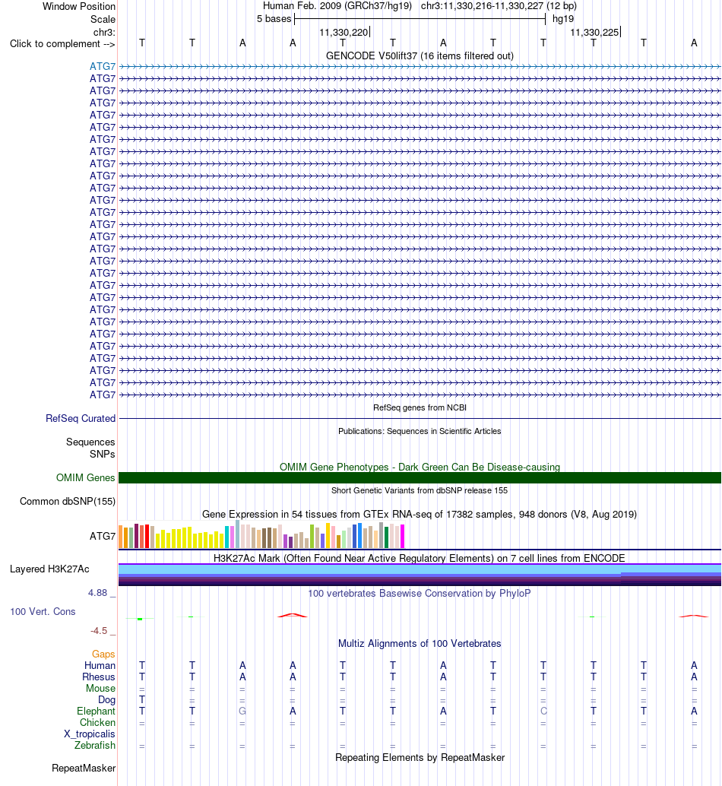Open 'Repeating Elements by RepeatMasker' track title
The height and width of the screenshot is (786, 722).
coord(420,758)
